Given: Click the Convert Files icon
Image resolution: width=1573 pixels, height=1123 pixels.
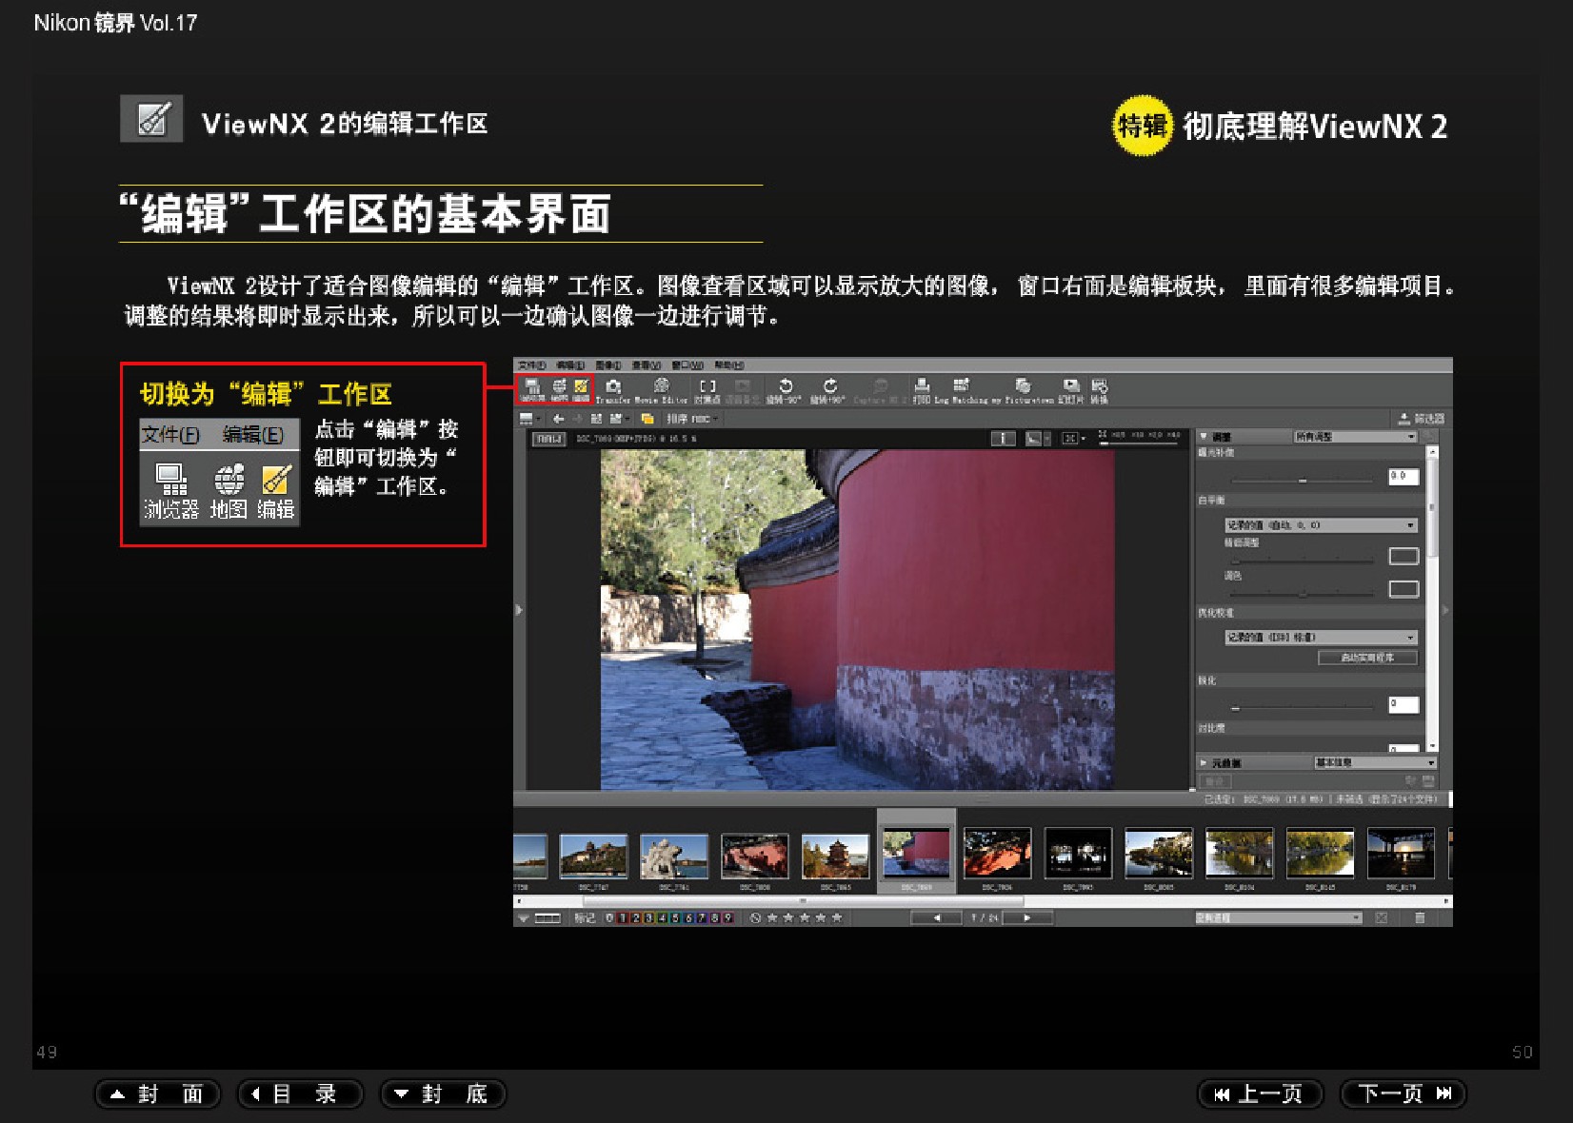Looking at the screenshot, I should tap(1100, 389).
